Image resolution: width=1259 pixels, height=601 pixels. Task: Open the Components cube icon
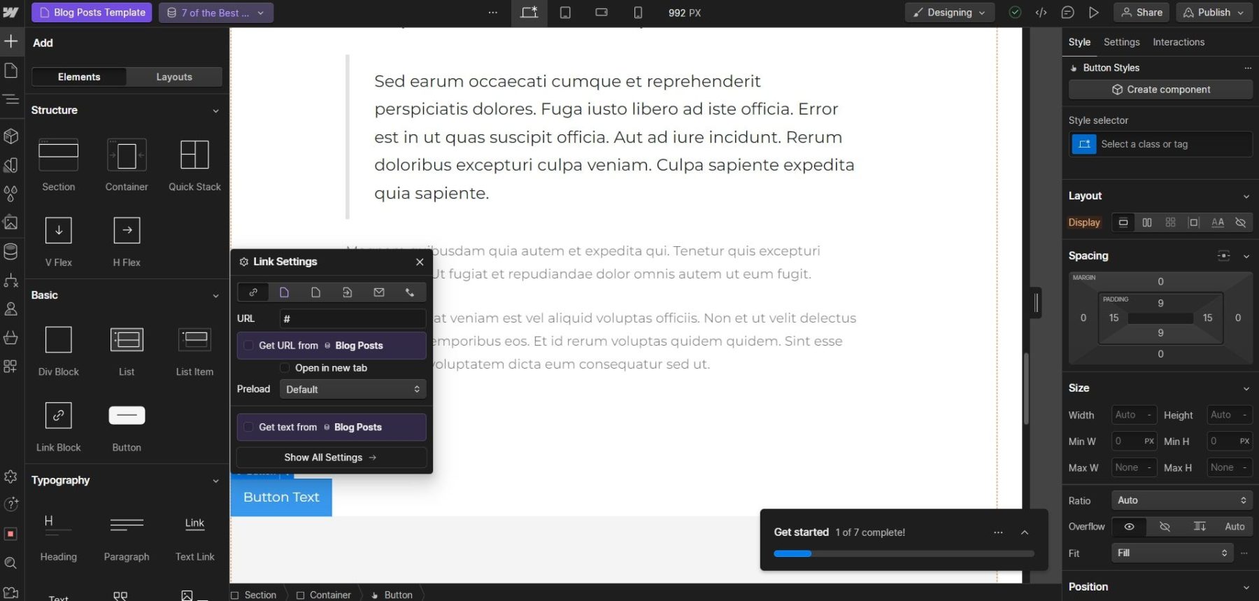tap(11, 136)
